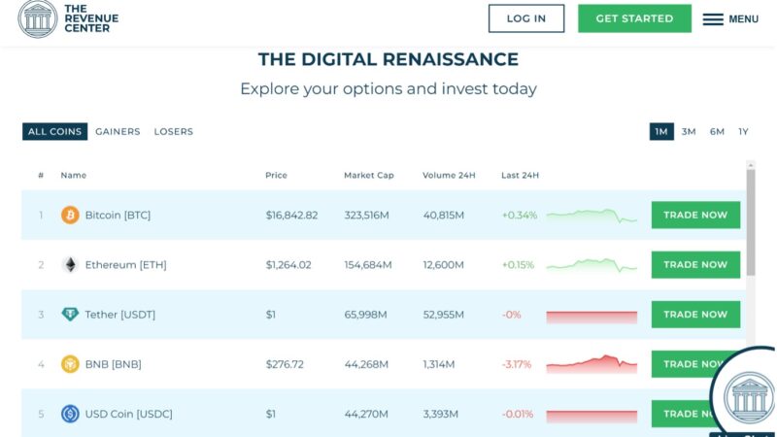Switch chart range to 6M
Image resolution: width=777 pixels, height=437 pixels.
pos(717,132)
